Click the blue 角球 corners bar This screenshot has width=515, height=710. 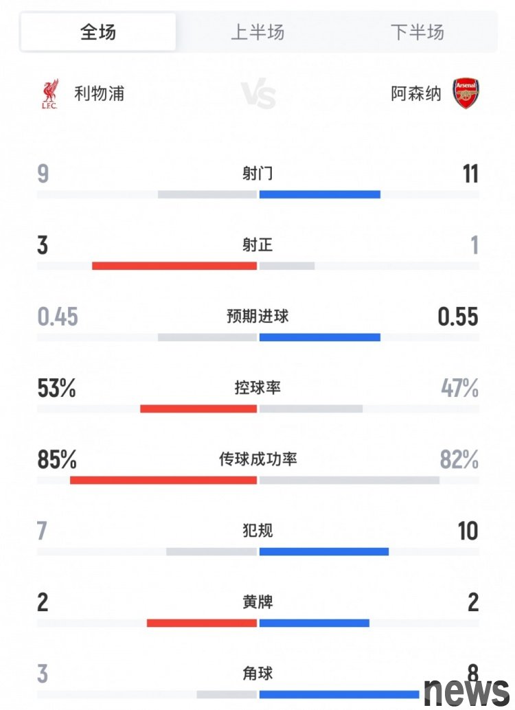tap(339, 694)
